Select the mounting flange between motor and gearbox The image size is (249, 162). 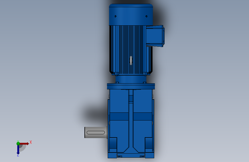[x=131, y=86]
